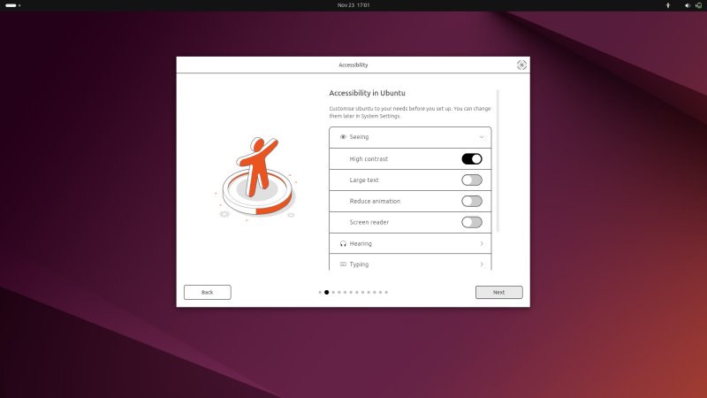This screenshot has width=707, height=398.
Task: Click the keyboard icon in the Typing row
Action: point(343,264)
